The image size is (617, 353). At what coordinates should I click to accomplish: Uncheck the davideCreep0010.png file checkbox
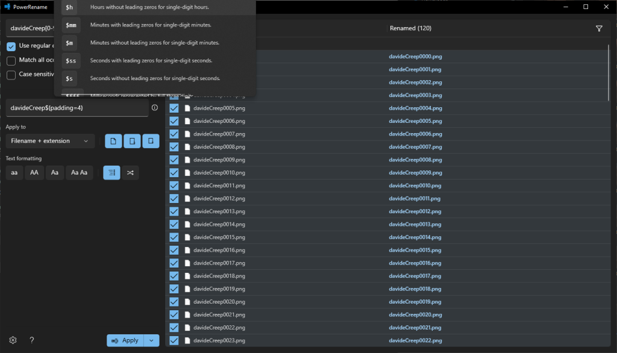pyautogui.click(x=174, y=173)
